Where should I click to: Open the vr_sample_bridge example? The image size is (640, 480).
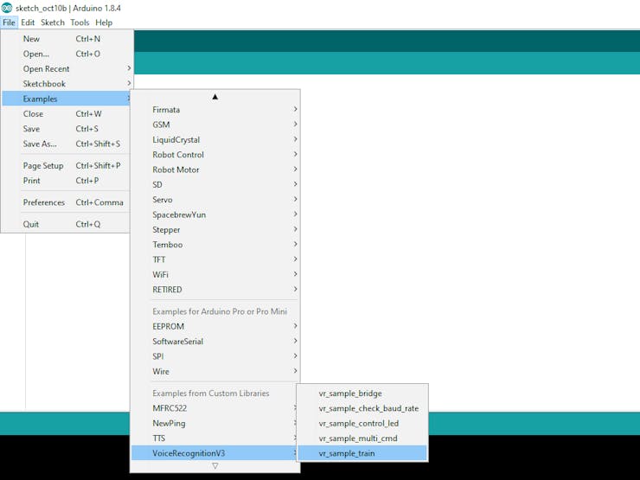pyautogui.click(x=362, y=394)
